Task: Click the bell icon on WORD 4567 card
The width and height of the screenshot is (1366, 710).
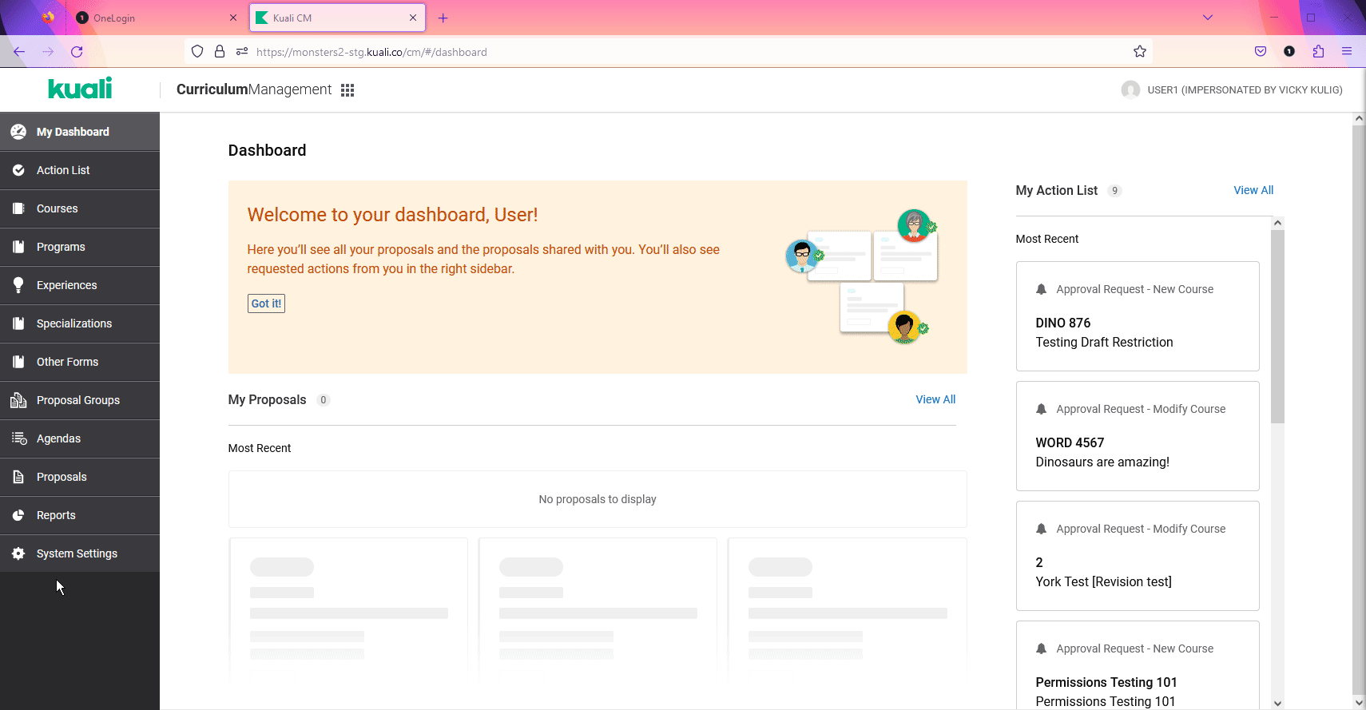Action: click(x=1041, y=409)
